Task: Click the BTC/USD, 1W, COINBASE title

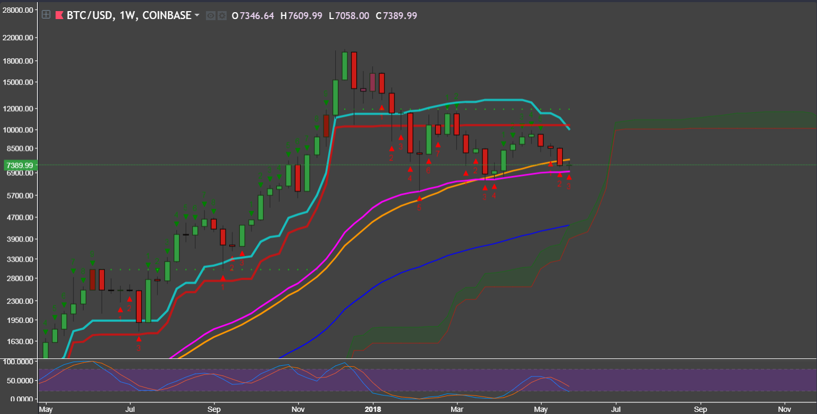Action: click(129, 15)
